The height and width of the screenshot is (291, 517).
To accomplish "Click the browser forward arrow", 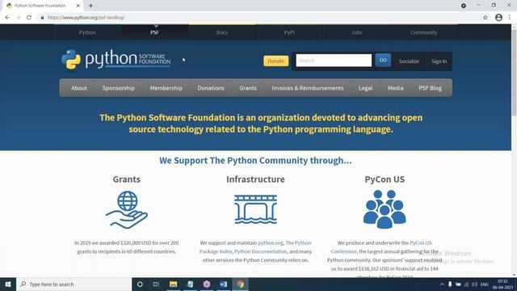I will (x=18, y=18).
